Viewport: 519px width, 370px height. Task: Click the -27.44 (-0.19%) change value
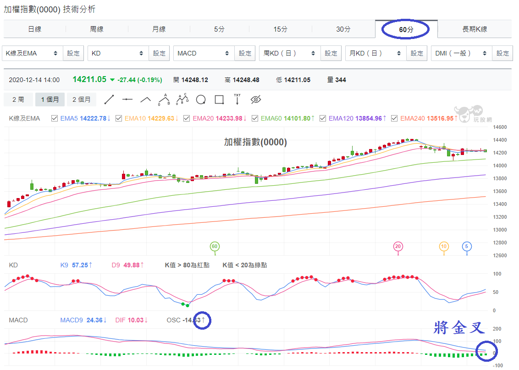(140, 80)
